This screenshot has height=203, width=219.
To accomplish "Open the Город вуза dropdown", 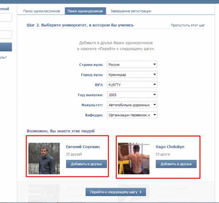I will click(132, 75).
